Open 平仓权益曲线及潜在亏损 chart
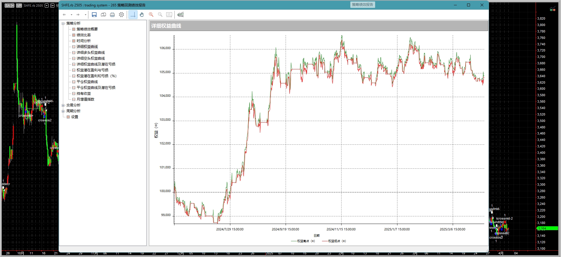Screen dimensions: 561x257 96,88
